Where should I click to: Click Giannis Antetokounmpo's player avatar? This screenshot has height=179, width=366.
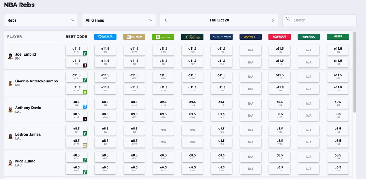tap(10, 83)
